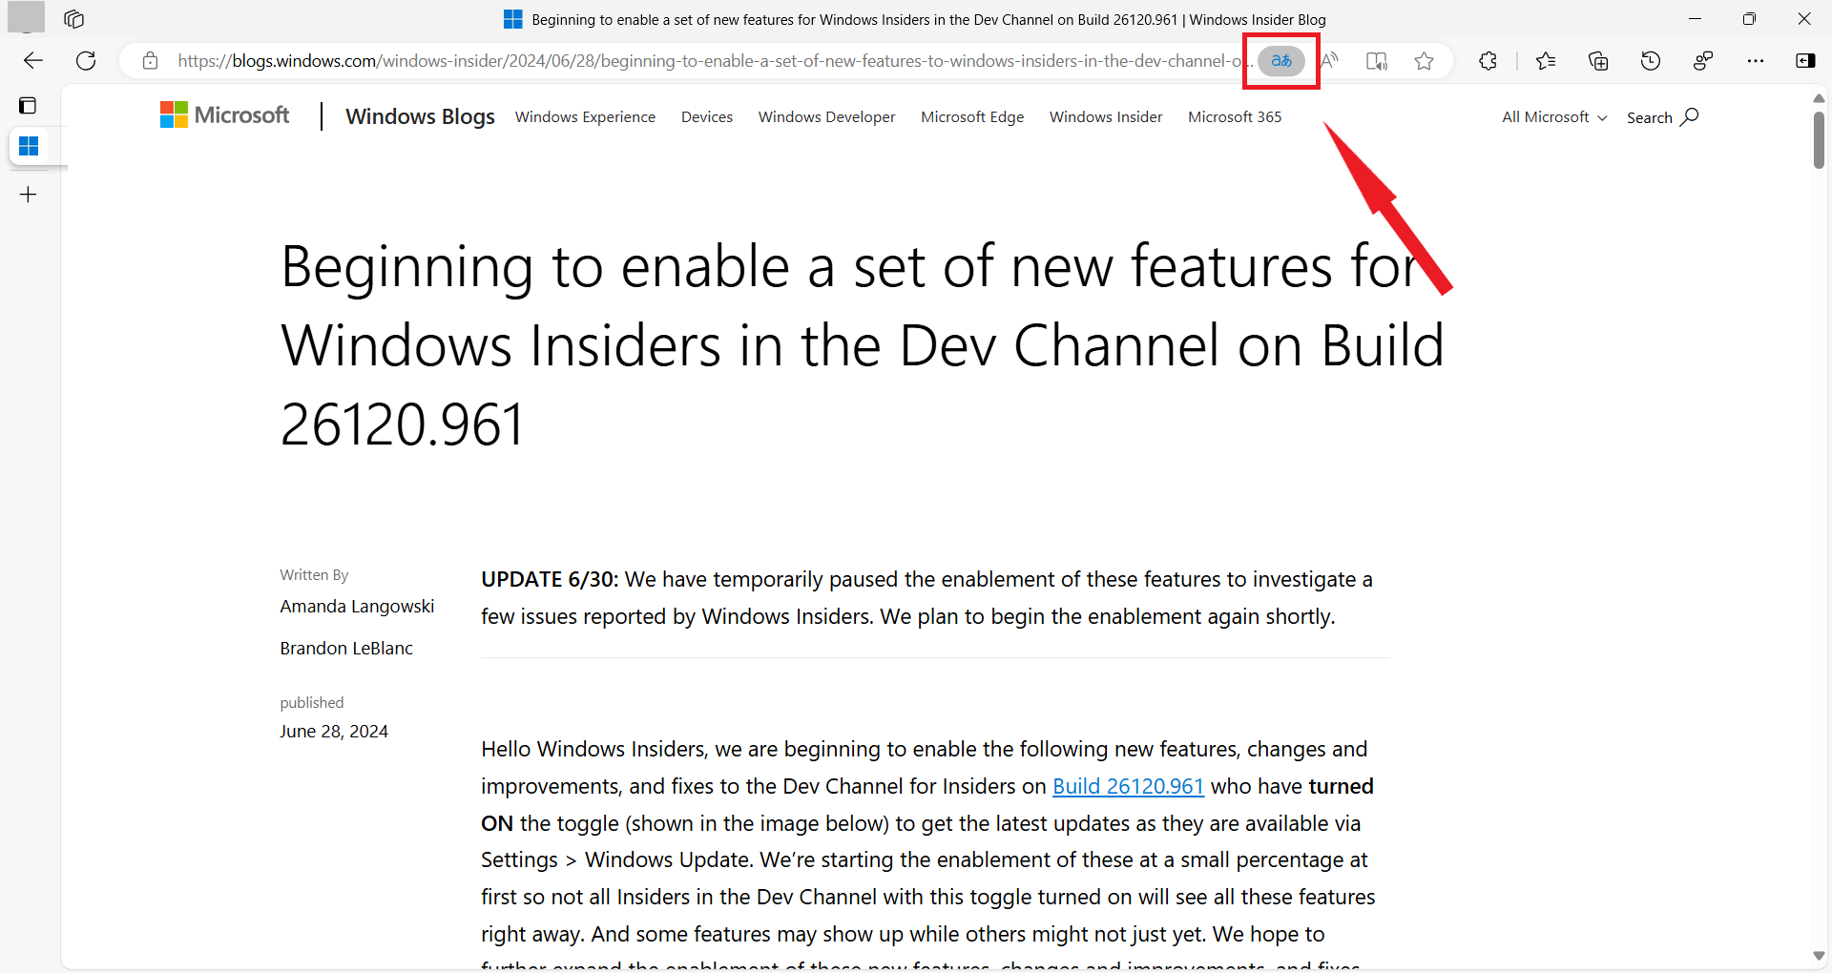The height and width of the screenshot is (973, 1832).
Task: Open Microsoft 365 navigation item
Action: point(1235,116)
